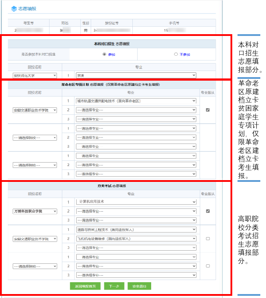The image size is (266, 298).
Task: Click the 安全退出 button
Action: pyautogui.click(x=139, y=286)
